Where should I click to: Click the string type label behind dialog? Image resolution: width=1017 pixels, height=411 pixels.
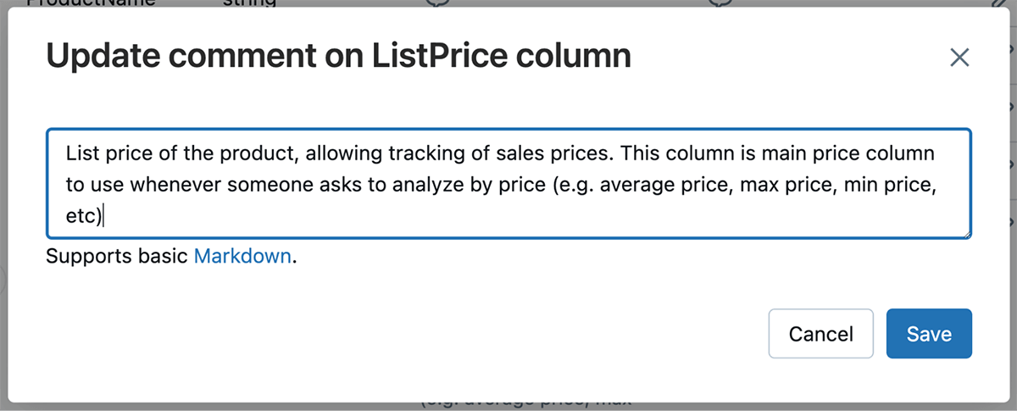point(249,3)
